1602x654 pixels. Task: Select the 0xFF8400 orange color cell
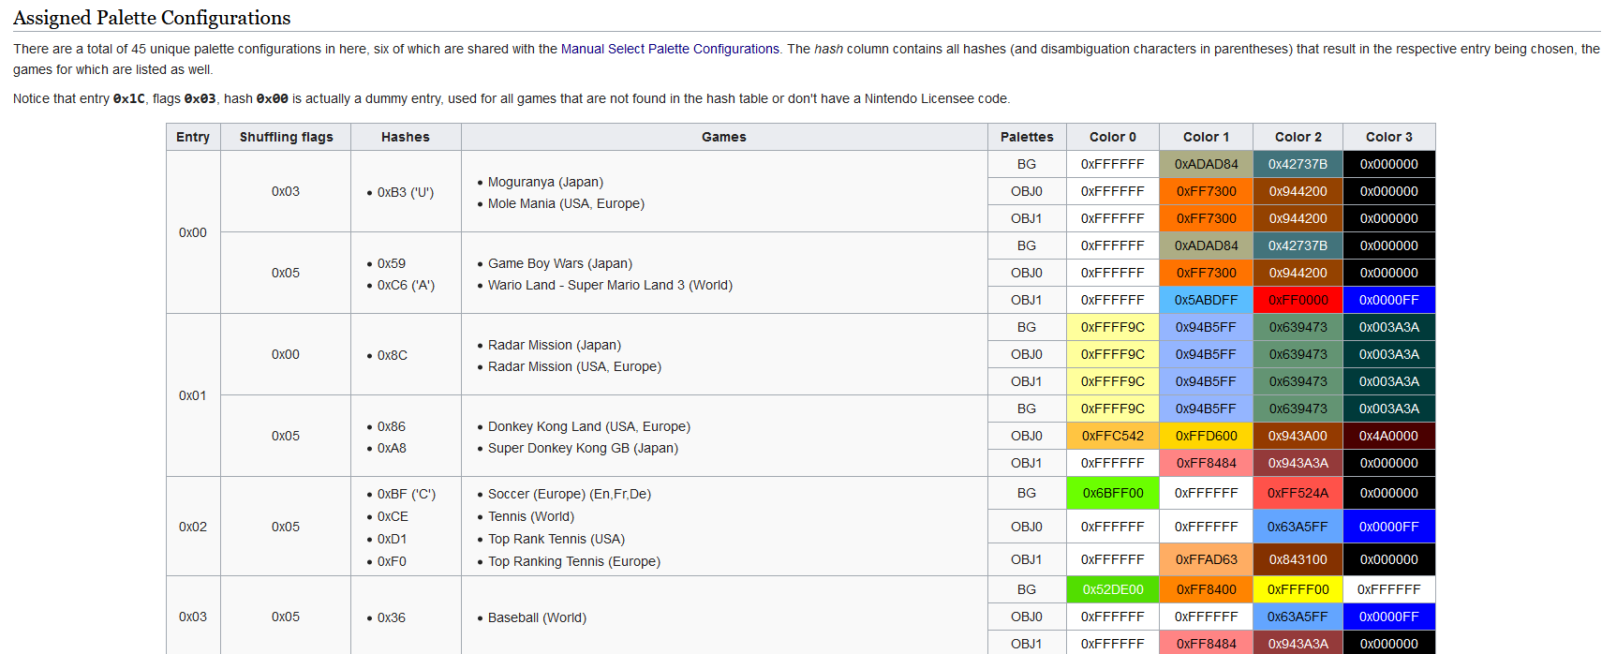pos(1206,589)
